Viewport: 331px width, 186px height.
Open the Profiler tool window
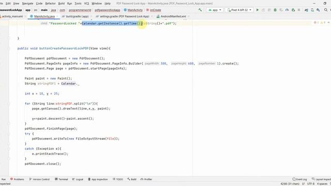pyautogui.click(x=146, y=179)
